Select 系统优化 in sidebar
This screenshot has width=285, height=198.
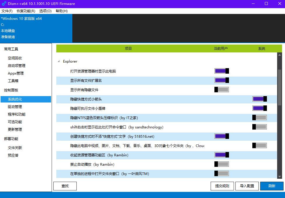coord(26,99)
